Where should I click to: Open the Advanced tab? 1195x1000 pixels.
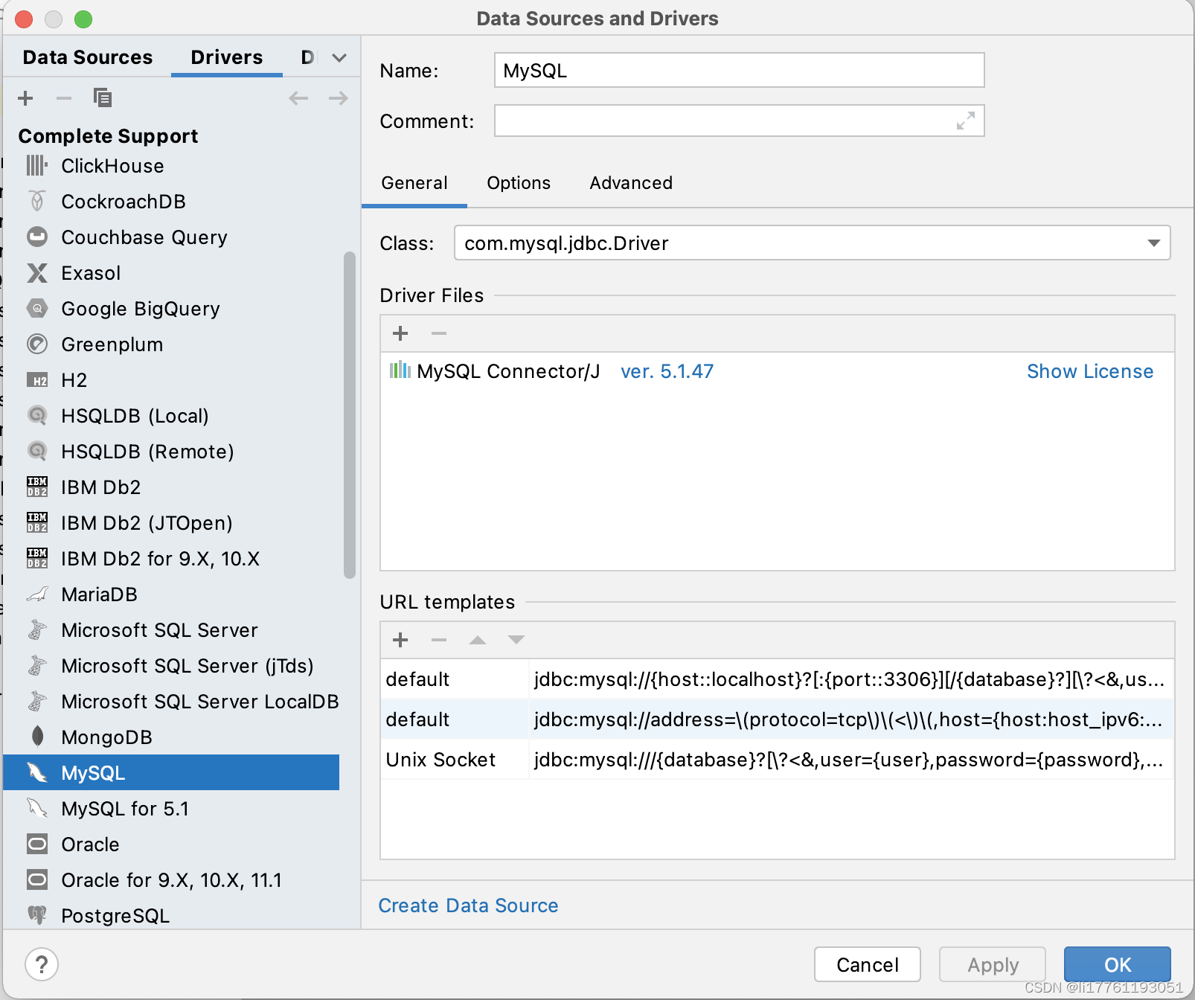point(630,183)
